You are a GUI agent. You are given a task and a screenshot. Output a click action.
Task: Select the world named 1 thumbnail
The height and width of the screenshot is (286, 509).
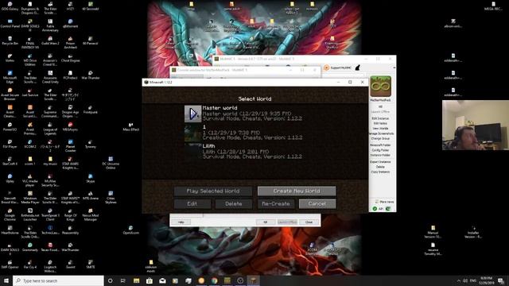pyautogui.click(x=192, y=133)
